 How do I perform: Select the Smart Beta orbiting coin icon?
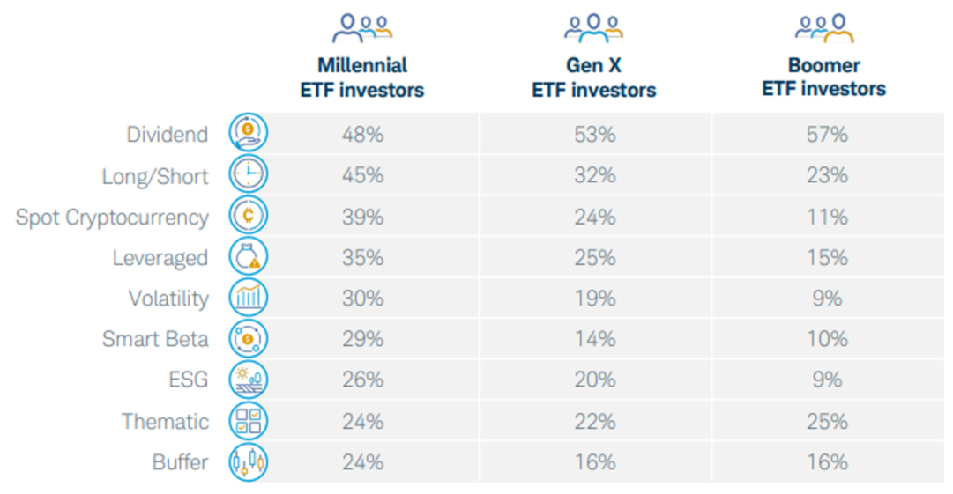[248, 339]
